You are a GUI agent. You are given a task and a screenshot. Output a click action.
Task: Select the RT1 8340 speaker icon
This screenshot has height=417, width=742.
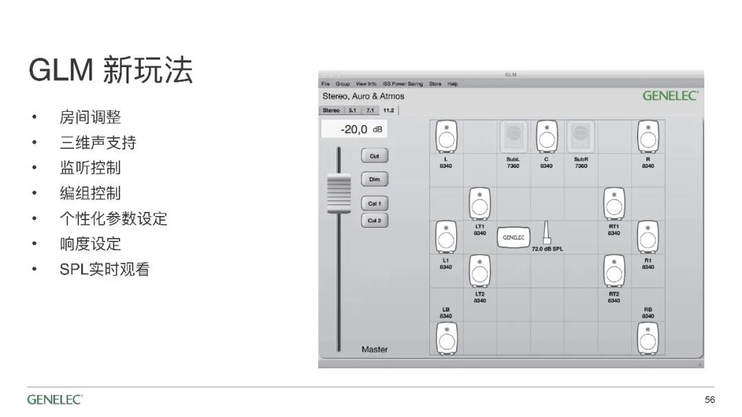pyautogui.click(x=614, y=204)
